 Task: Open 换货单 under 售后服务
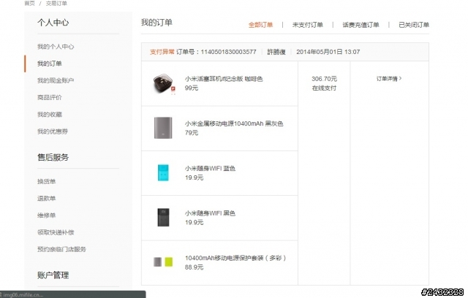(46, 181)
